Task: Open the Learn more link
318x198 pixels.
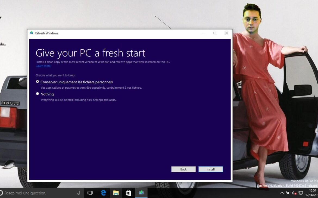Action: (43, 66)
